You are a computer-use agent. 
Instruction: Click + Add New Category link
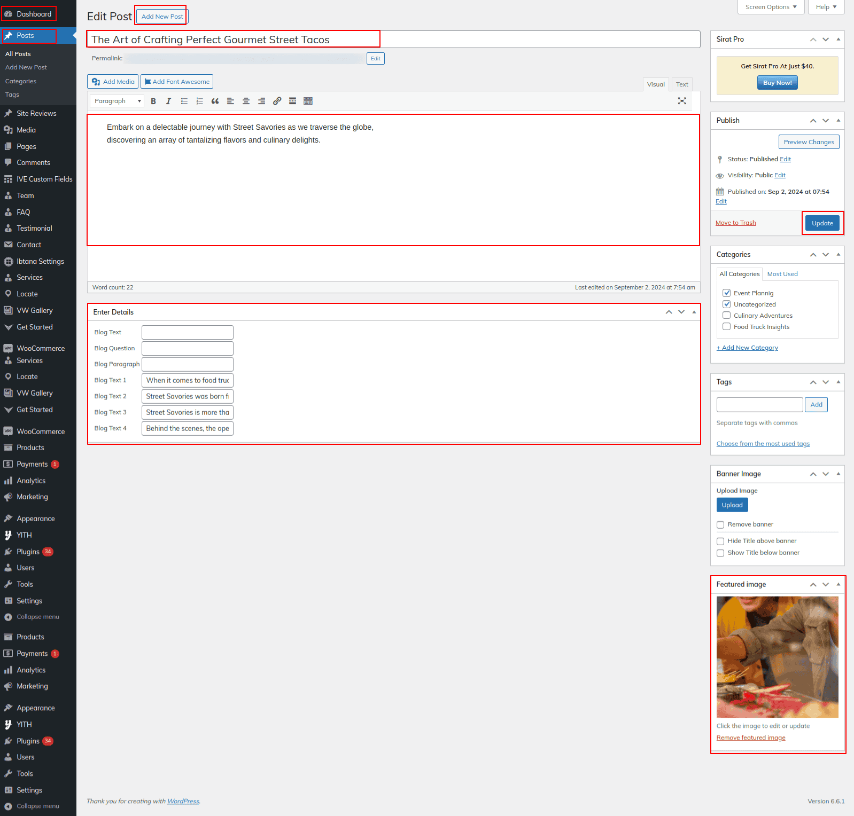tap(747, 348)
